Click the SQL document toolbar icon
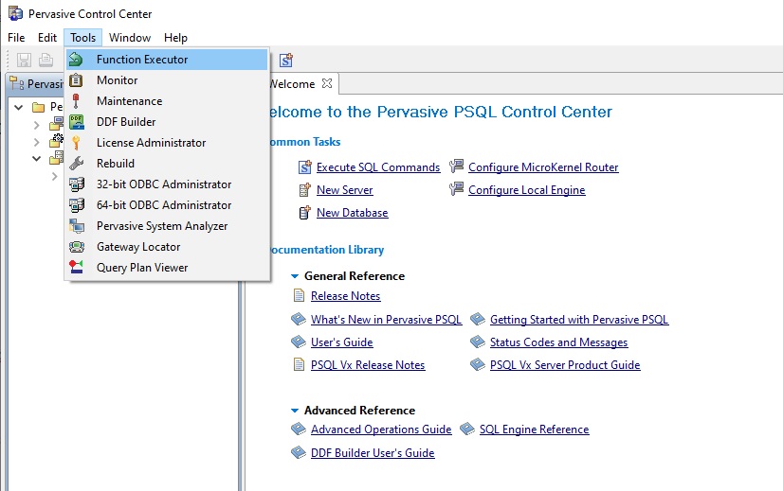783x491 pixels. 286,61
